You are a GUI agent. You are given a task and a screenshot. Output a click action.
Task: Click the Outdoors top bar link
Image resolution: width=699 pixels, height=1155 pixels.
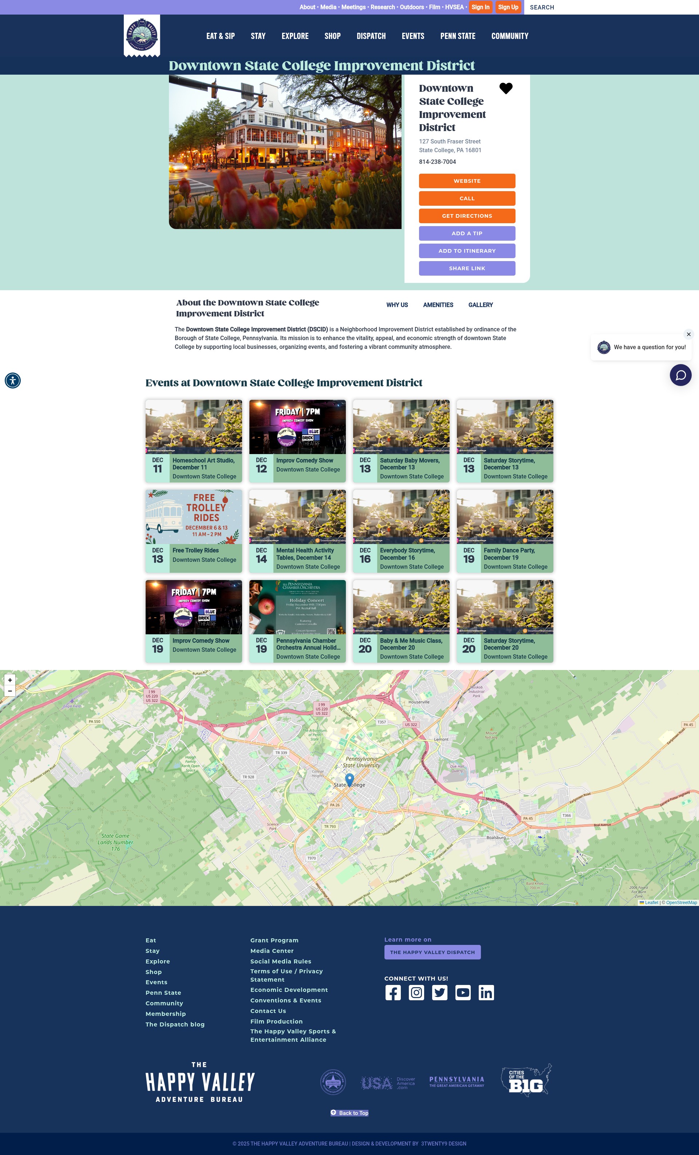pyautogui.click(x=412, y=7)
